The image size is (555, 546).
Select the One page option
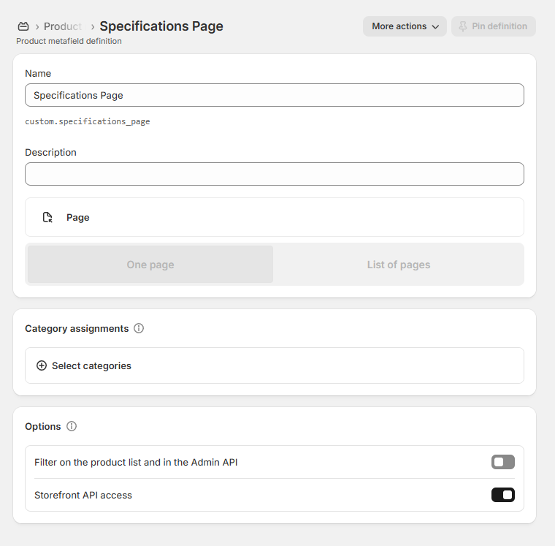click(x=150, y=265)
